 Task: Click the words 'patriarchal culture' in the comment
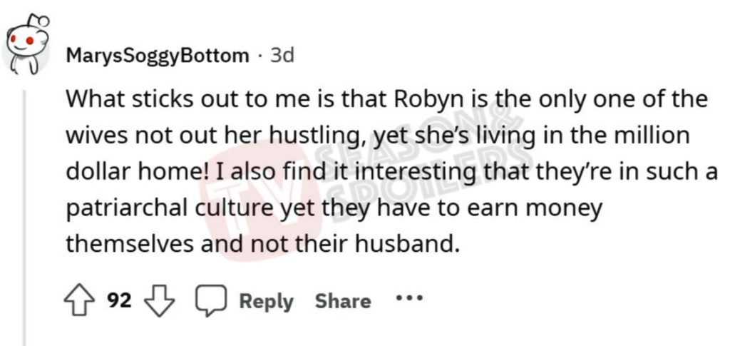pyautogui.click(x=171, y=208)
